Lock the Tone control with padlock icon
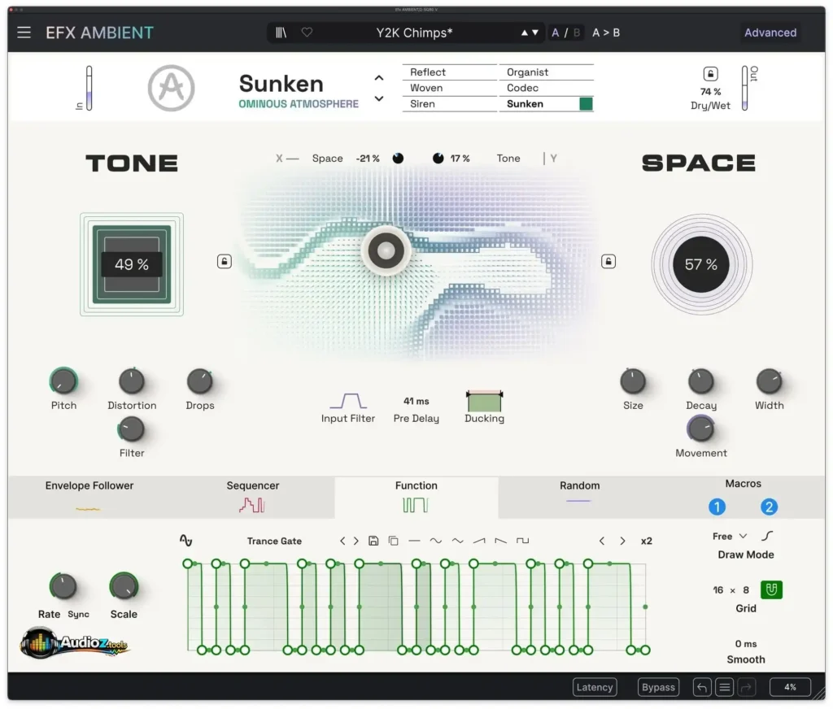 (x=225, y=261)
